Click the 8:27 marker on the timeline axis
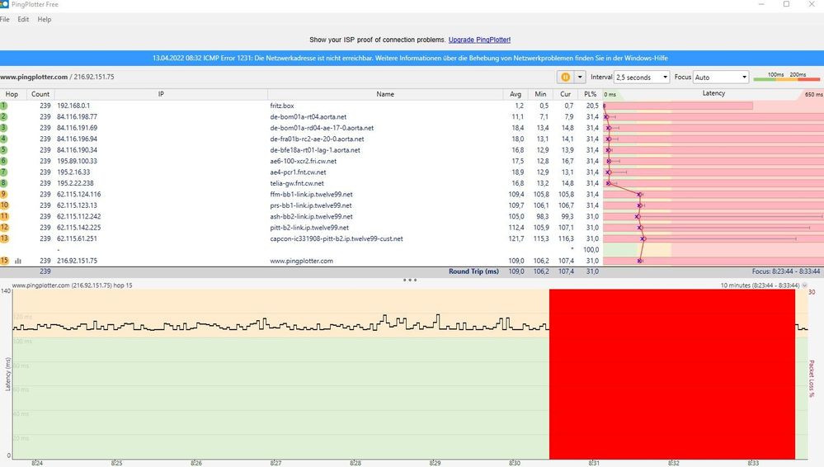Image resolution: width=824 pixels, height=467 pixels. click(275, 463)
